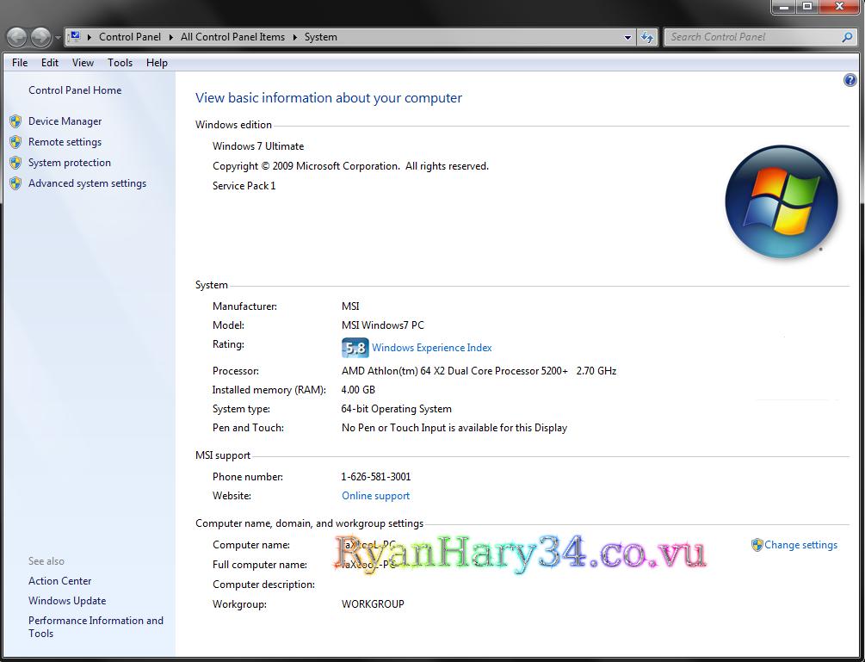Open the recent pages dropdown beside Forward
Viewport: 865px width, 662px height.
[58, 38]
